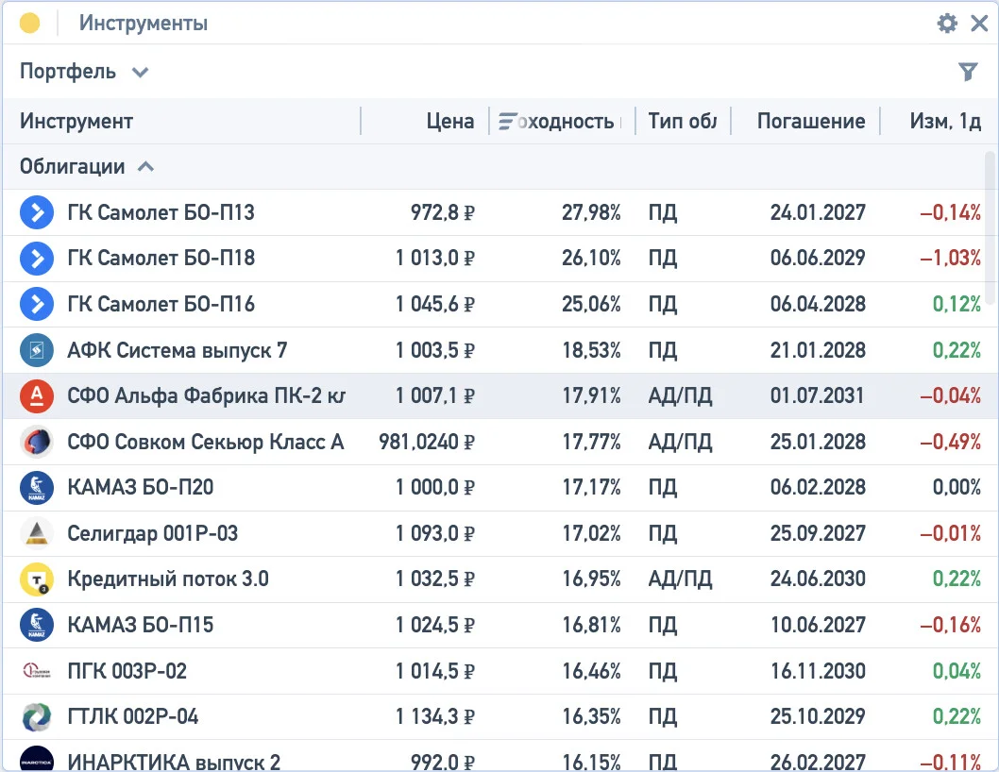This screenshot has width=999, height=772.
Task: Select КАМАЗ БО-П20 instrument name
Action: (141, 487)
